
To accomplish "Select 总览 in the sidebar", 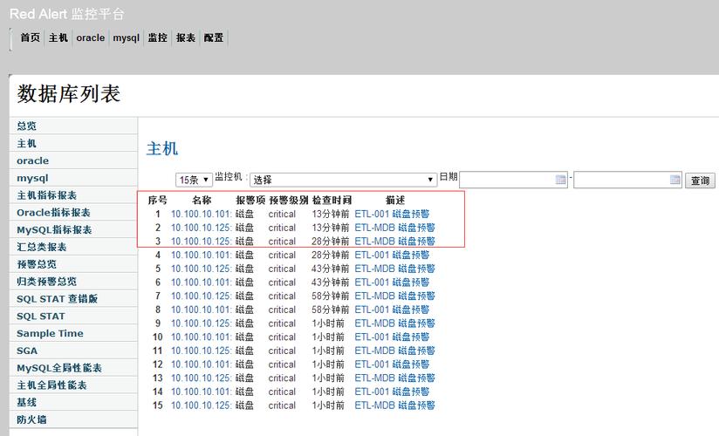I will click(73, 126).
